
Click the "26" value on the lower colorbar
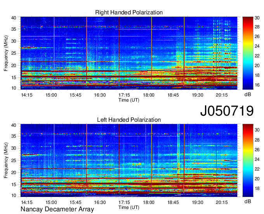pos(257,150)
